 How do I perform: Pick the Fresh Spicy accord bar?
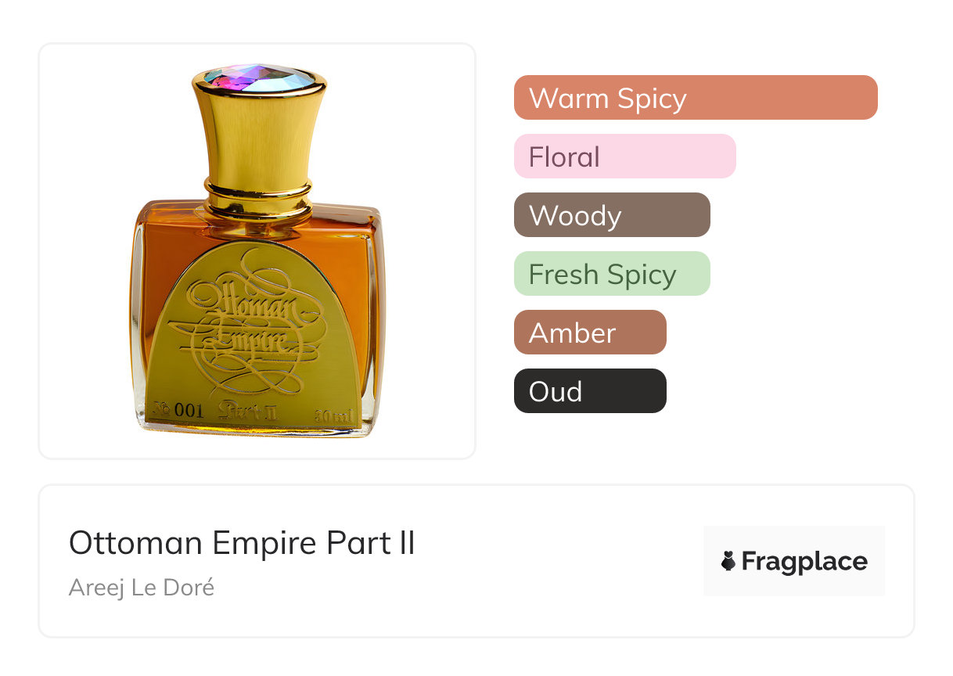pos(612,274)
